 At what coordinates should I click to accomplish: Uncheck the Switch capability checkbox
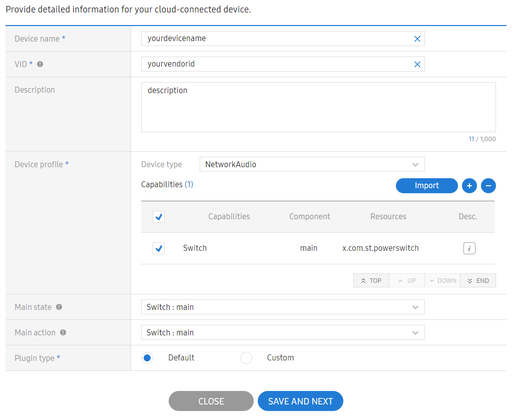[159, 248]
